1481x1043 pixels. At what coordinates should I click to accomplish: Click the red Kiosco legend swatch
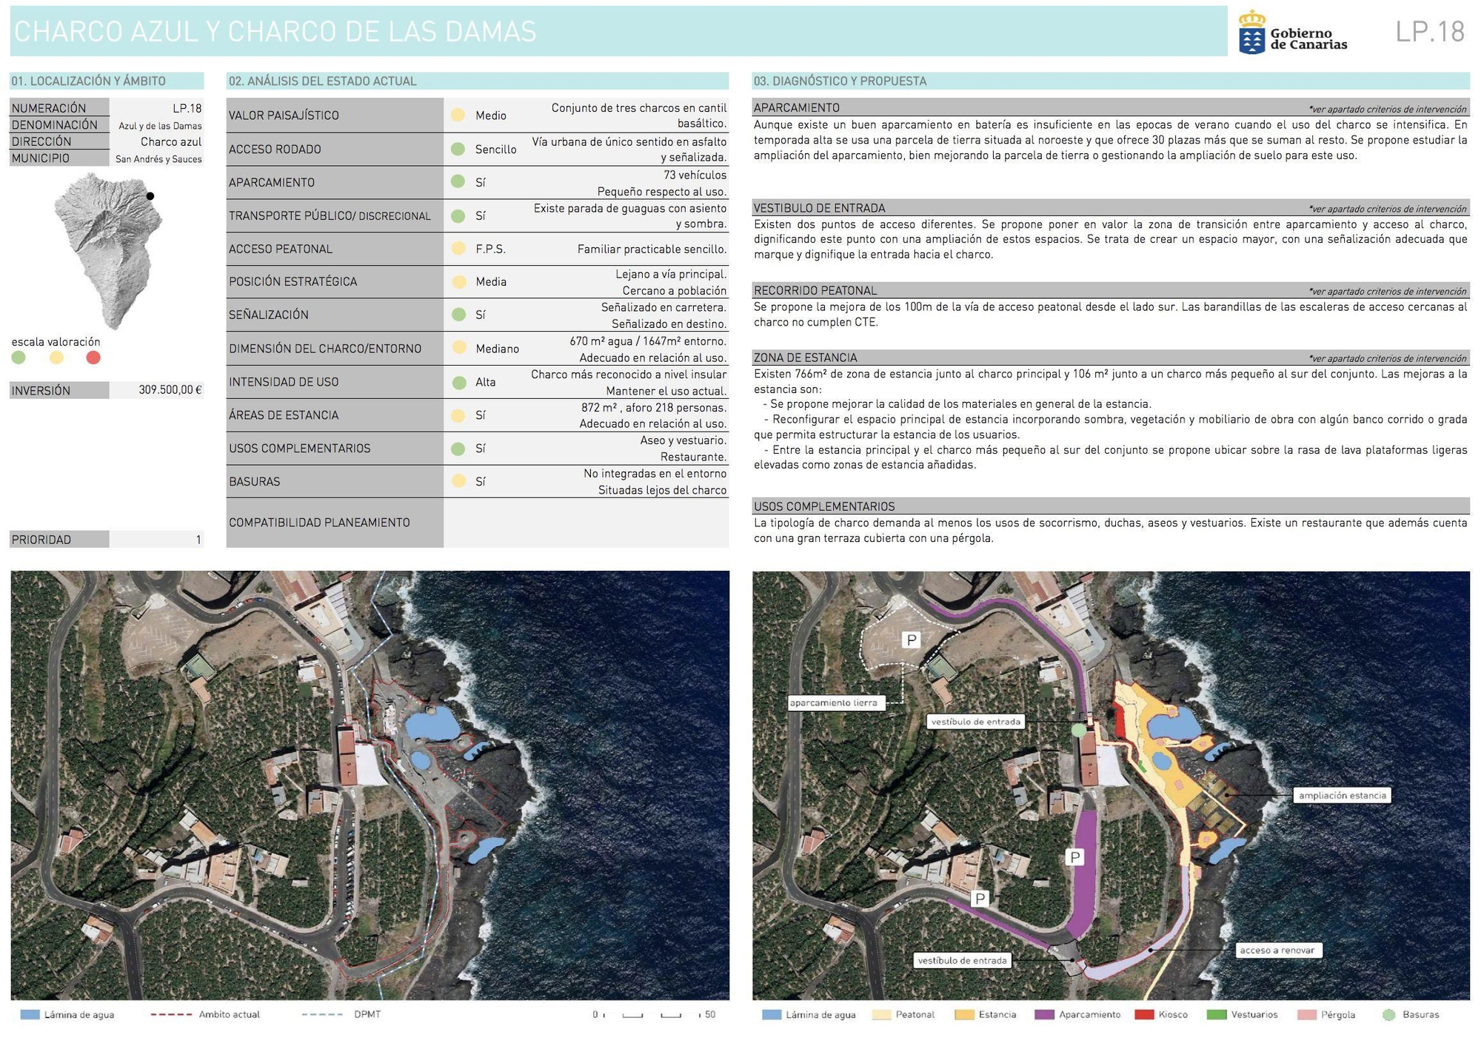(x=1144, y=1015)
